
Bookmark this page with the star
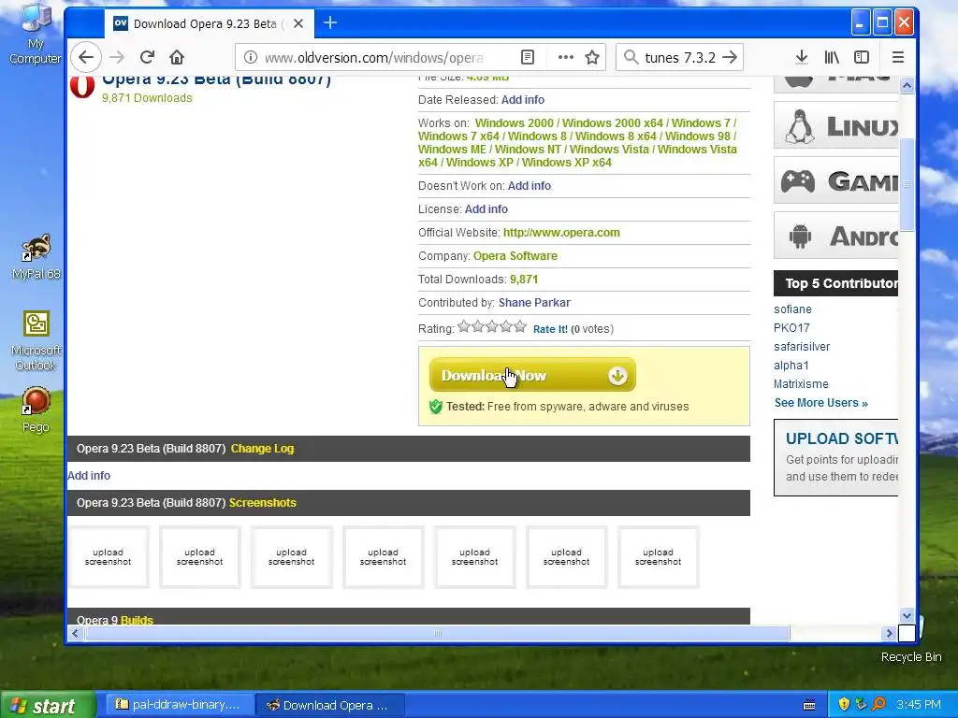pyautogui.click(x=592, y=57)
